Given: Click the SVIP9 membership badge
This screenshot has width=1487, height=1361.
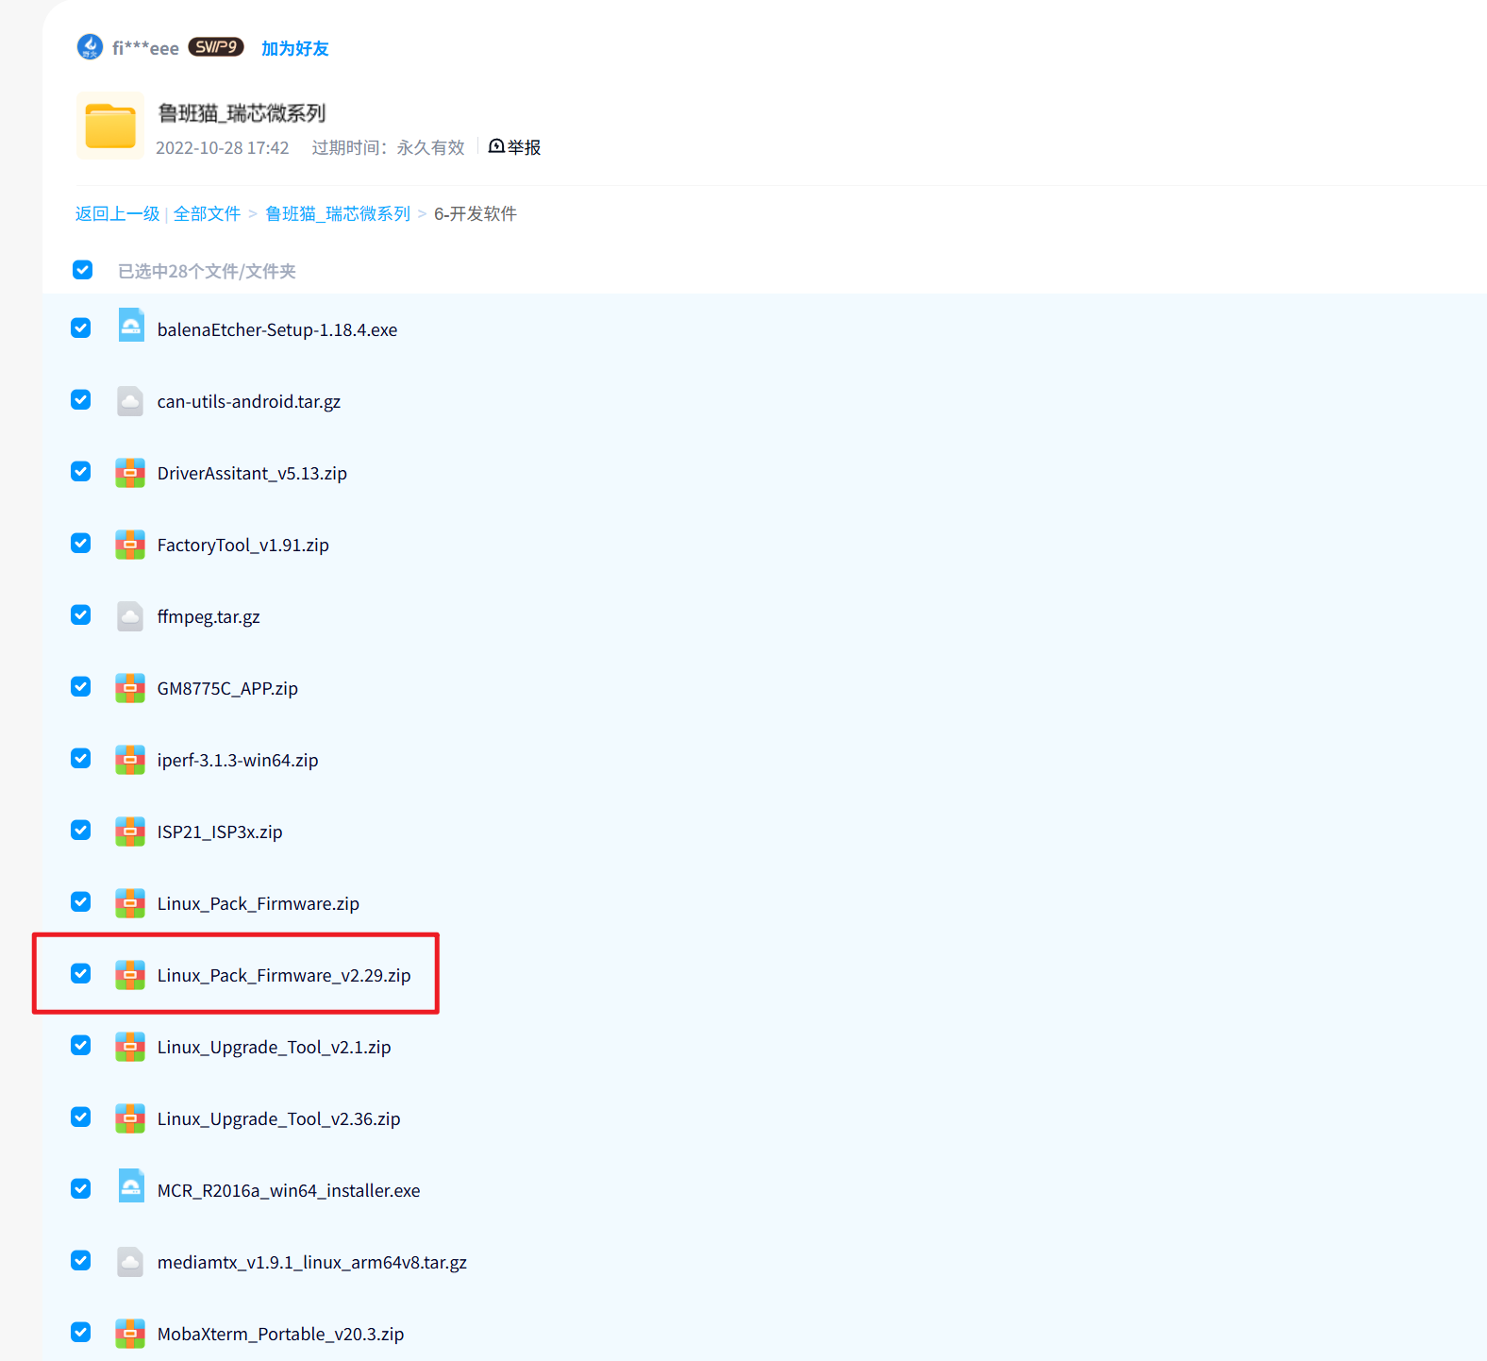Looking at the screenshot, I should 216,47.
